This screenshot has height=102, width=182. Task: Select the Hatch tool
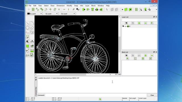pos(28,46)
